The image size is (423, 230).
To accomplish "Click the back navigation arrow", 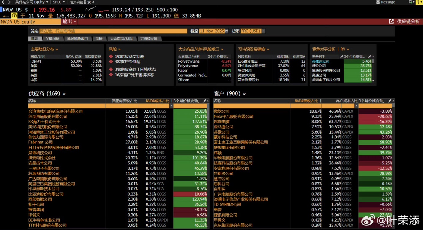I will point(3,2).
